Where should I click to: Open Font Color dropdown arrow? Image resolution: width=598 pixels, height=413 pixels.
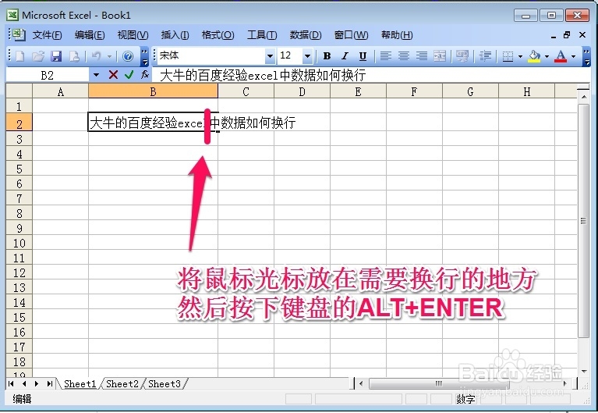pos(573,56)
